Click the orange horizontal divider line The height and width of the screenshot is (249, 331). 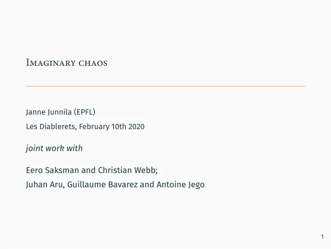click(165, 86)
